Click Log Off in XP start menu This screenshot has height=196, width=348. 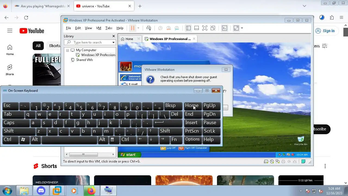pyautogui.click(x=169, y=148)
